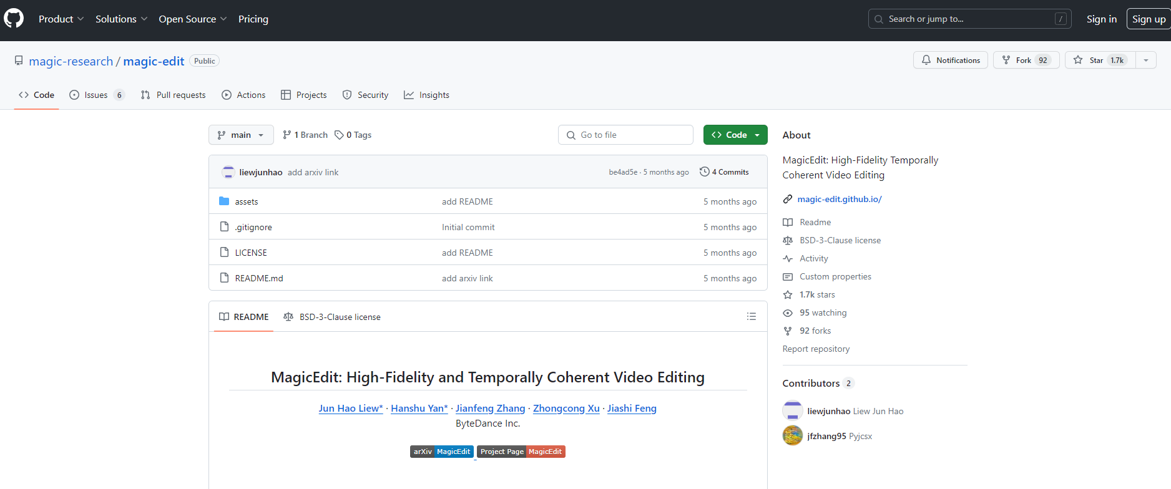Open the Security tab
This screenshot has width=1171, height=489.
pyautogui.click(x=365, y=95)
